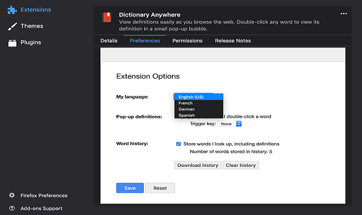Click the Themes paintbrush icon

12,26
